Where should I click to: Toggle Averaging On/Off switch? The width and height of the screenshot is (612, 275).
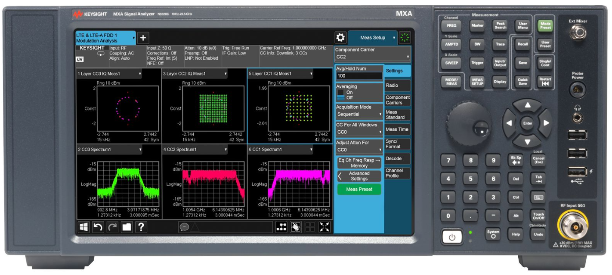[341, 95]
